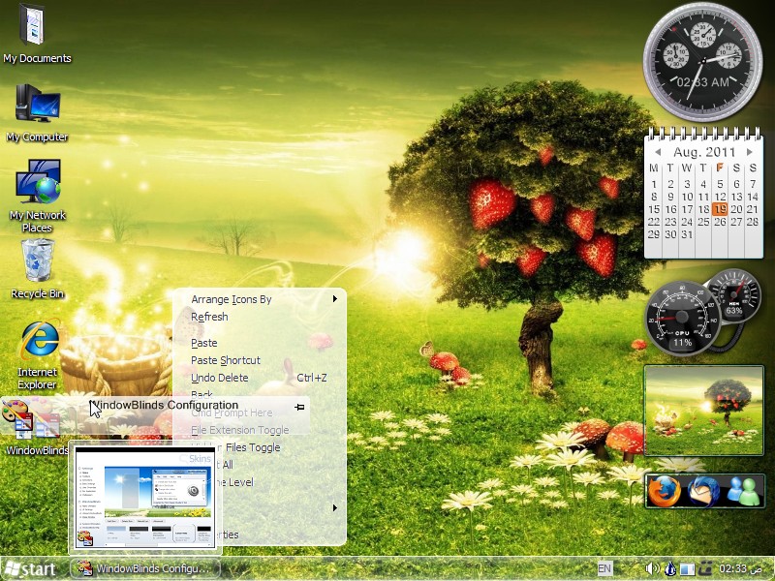Go to next month in calendar widget
The image size is (775, 581).
(x=749, y=152)
